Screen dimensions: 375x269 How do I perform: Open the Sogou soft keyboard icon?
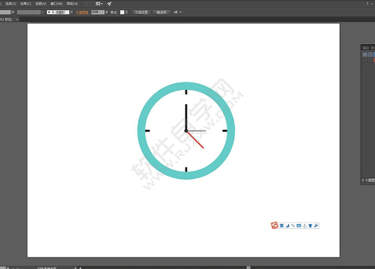(299, 225)
